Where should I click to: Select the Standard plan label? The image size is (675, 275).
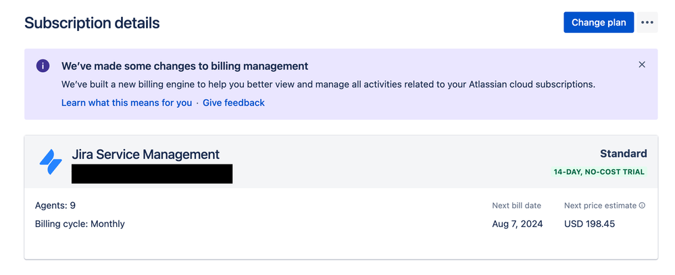624,154
